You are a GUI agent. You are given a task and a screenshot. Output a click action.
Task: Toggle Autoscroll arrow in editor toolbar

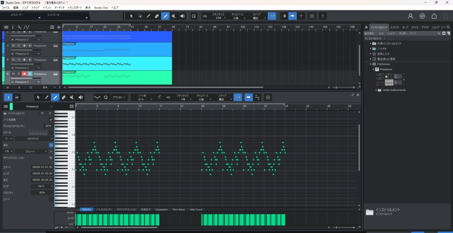coord(249,97)
